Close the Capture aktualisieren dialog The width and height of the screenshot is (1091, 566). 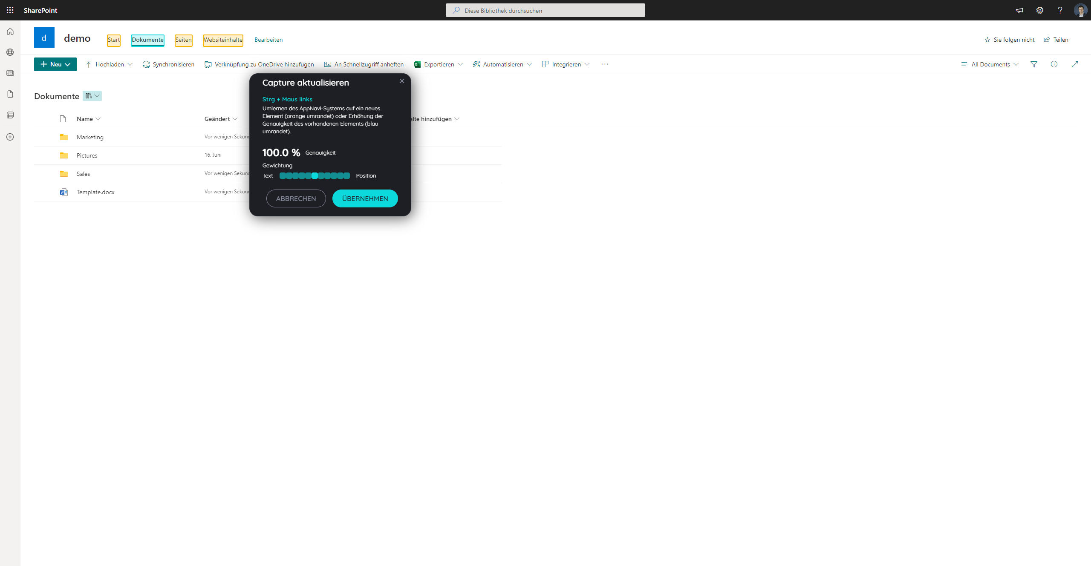coord(402,81)
